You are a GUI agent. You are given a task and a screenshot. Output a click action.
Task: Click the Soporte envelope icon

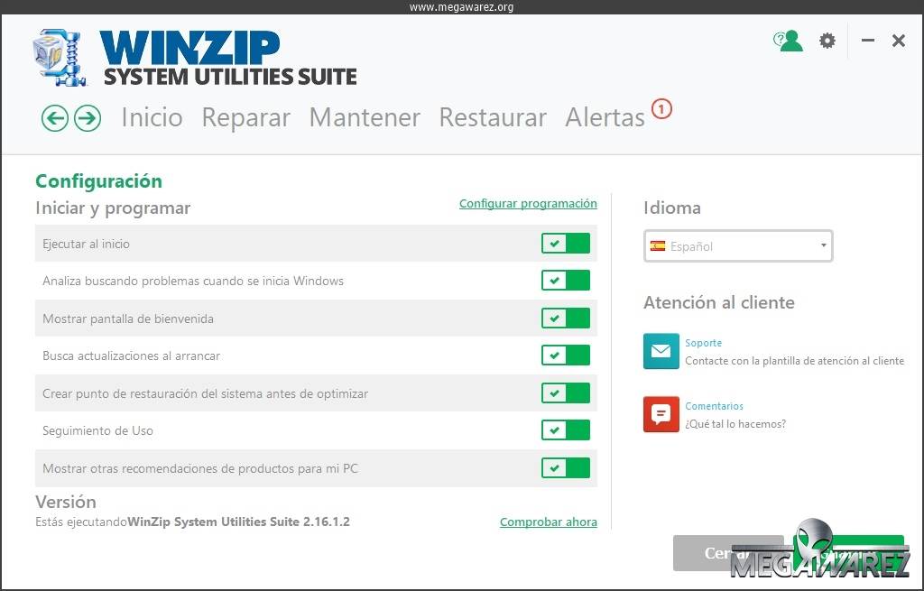[661, 351]
